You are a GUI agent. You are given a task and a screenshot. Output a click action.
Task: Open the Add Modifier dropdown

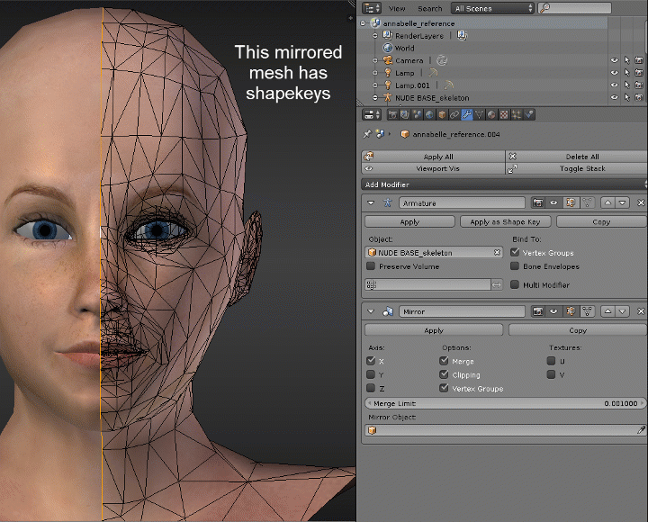pyautogui.click(x=502, y=184)
